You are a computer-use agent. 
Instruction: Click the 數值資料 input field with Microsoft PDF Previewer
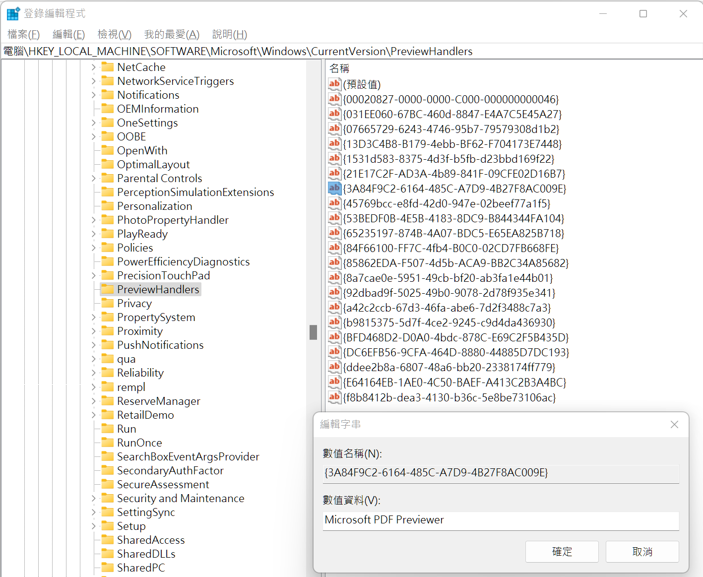click(500, 520)
